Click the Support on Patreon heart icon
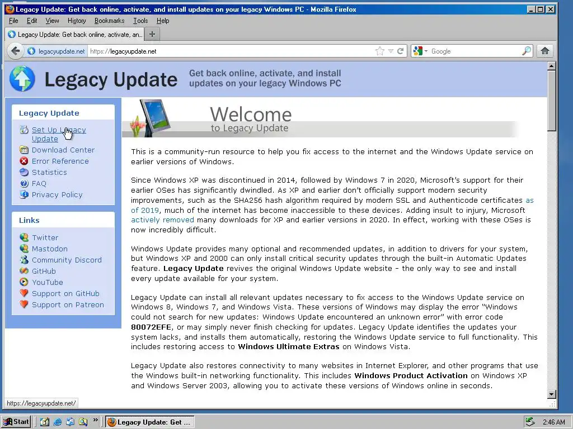Viewport: 573px width, 429px height. point(24,304)
